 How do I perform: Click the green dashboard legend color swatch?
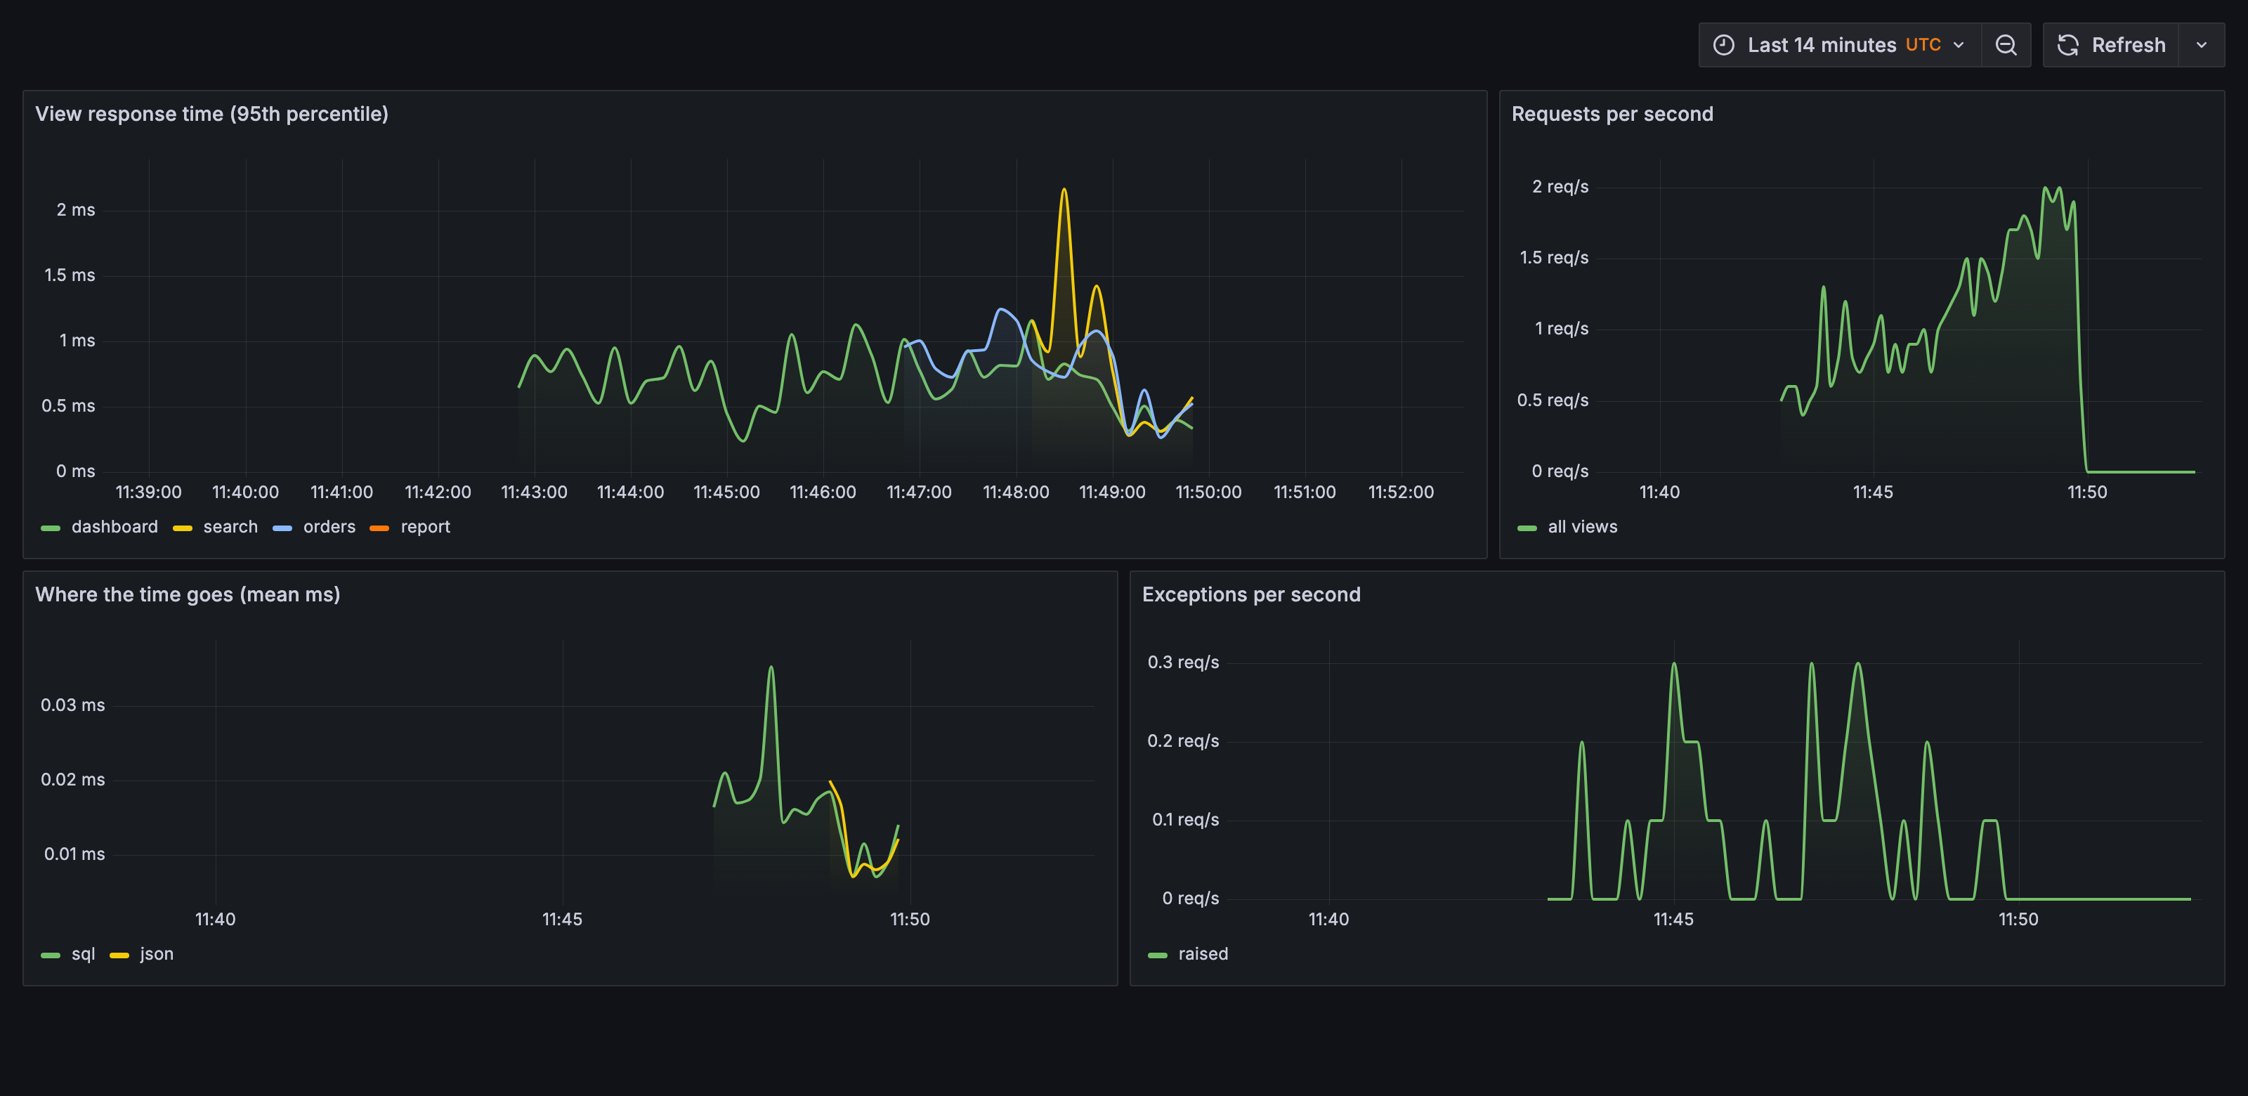(x=51, y=528)
